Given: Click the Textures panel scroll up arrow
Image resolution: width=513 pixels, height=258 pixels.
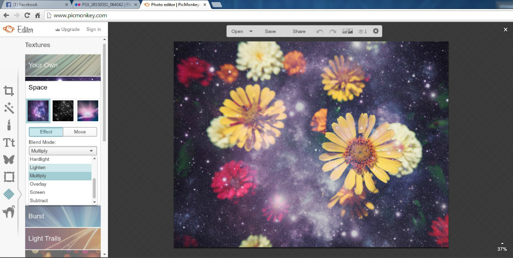Looking at the screenshot, I should (105, 40).
